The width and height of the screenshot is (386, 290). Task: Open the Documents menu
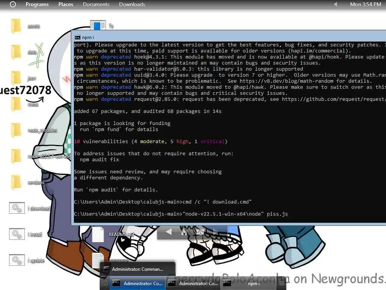96,4
